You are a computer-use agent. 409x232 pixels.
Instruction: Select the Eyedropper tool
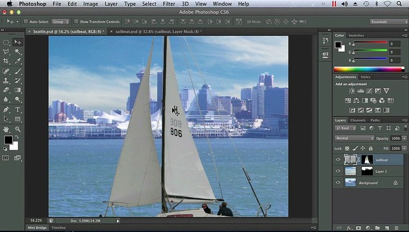(17, 61)
